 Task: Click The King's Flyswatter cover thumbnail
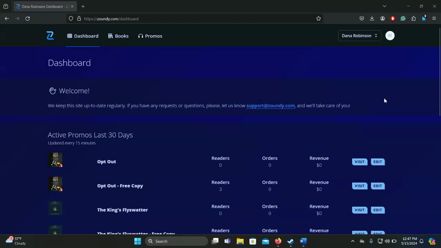[x=55, y=208]
